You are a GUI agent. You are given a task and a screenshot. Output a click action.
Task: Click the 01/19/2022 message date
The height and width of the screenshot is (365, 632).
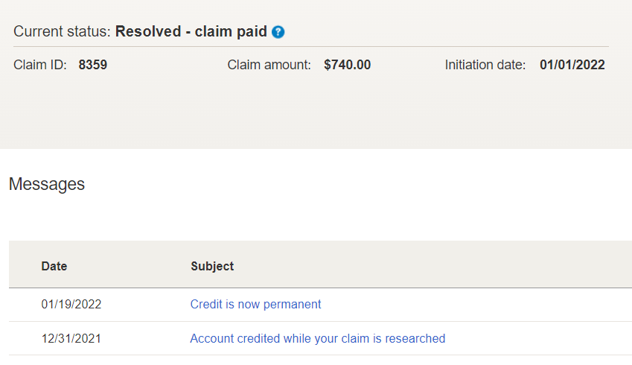click(71, 304)
